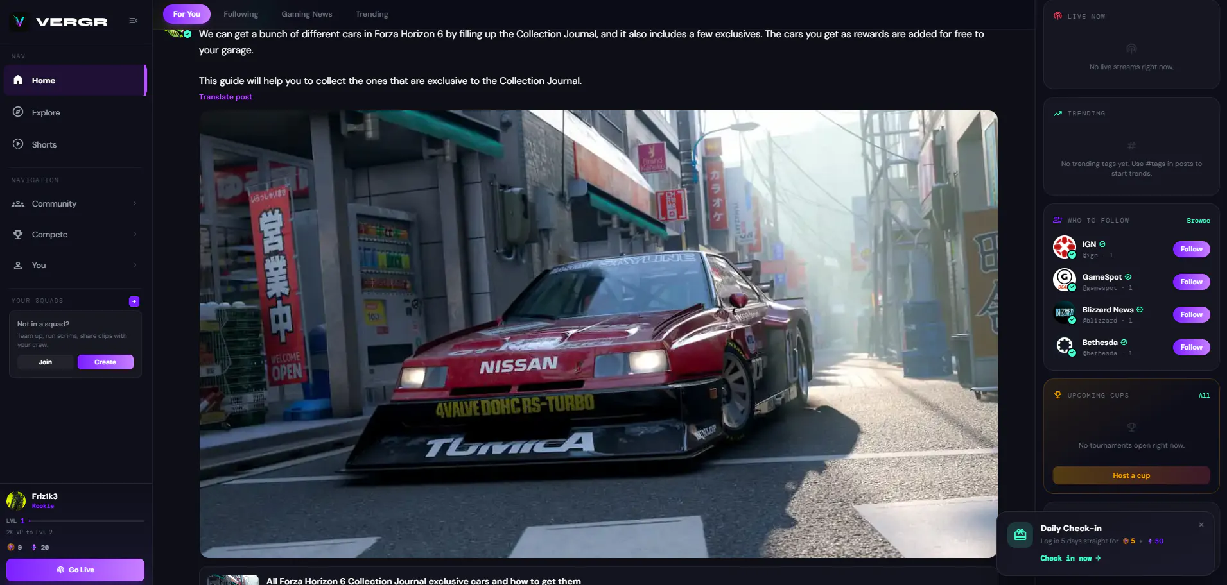1227x585 pixels.
Task: Click the Rookie rank label
Action: pyautogui.click(x=43, y=506)
